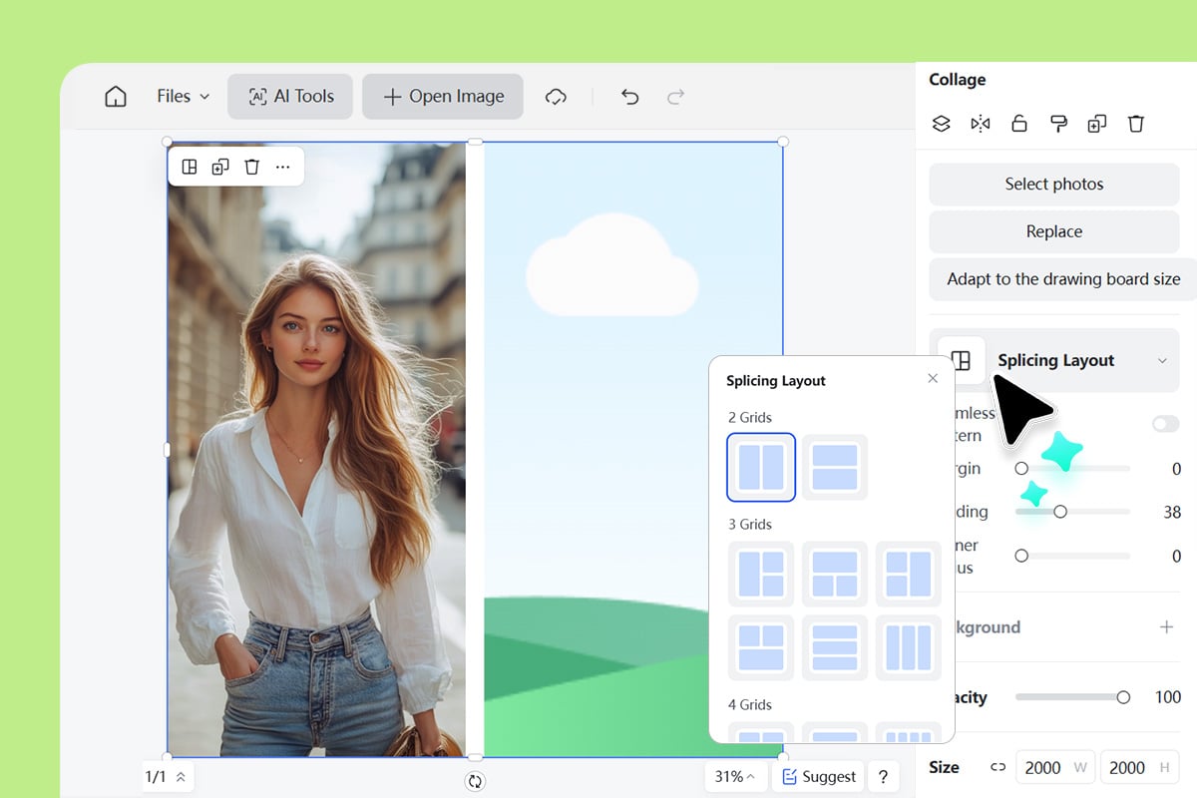Redo the last action

coord(675,97)
